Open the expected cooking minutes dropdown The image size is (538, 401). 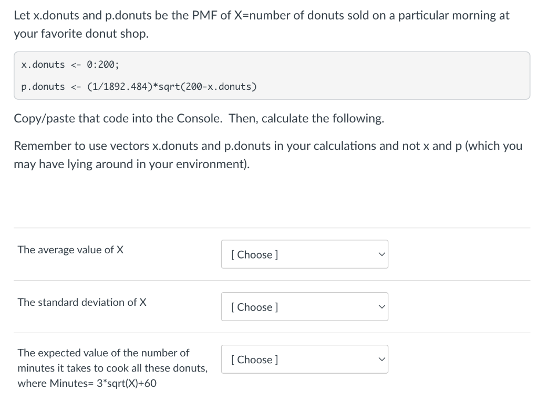coord(304,359)
